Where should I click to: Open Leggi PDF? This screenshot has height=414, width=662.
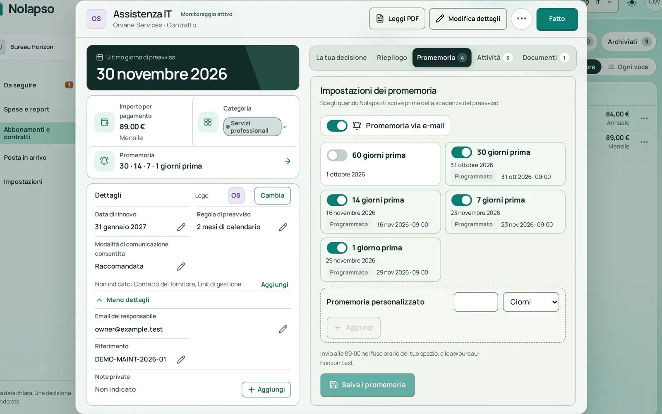pyautogui.click(x=397, y=19)
